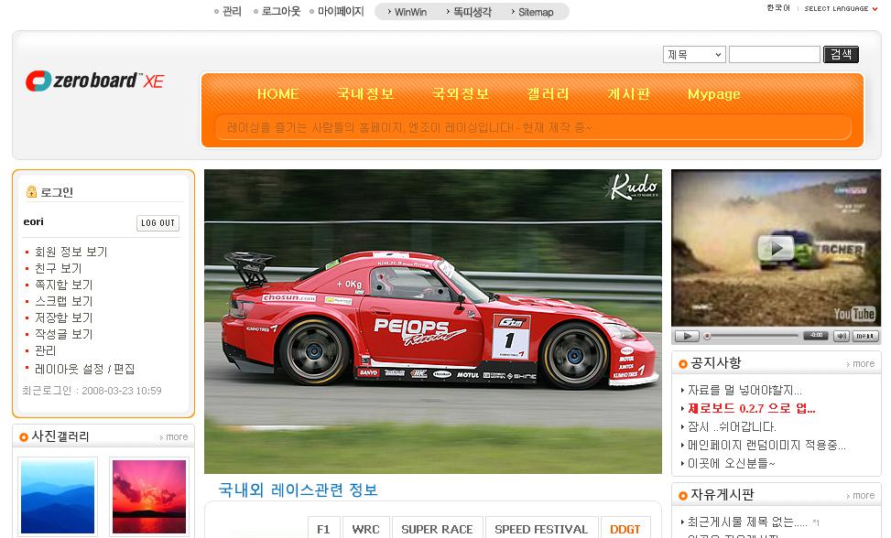Click the 한국어 language label
The width and height of the screenshot is (891, 538).
(778, 8)
